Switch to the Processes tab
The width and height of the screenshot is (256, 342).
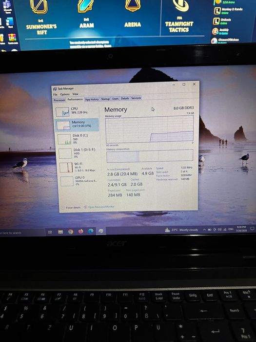click(x=59, y=100)
